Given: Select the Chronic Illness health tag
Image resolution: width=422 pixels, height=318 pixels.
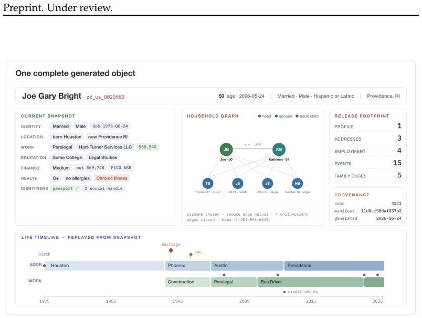Looking at the screenshot, I should click(112, 178).
